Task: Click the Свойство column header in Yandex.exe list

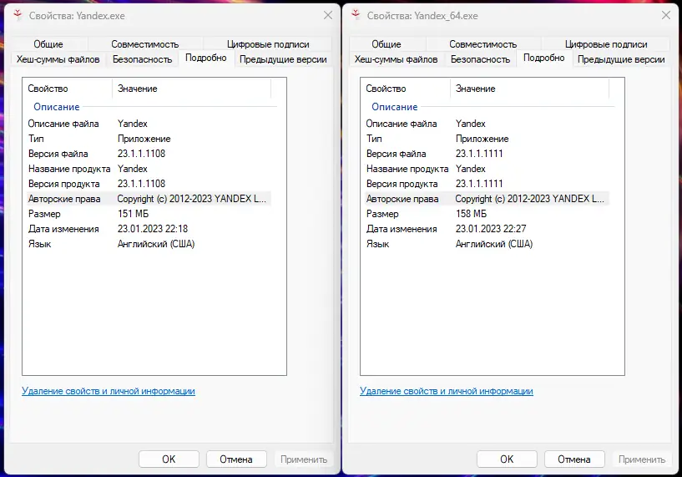Action: point(48,89)
